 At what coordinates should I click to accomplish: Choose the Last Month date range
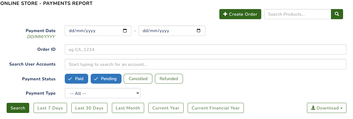tap(128, 108)
